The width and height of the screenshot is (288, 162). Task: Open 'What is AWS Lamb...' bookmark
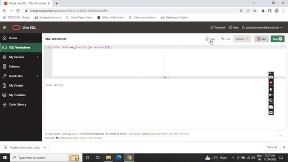tap(111, 18)
